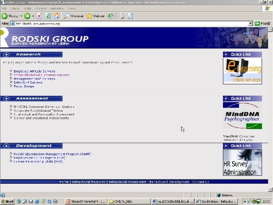Open Career and Vocational Assessments link
The image size is (273, 205).
tap(41, 118)
